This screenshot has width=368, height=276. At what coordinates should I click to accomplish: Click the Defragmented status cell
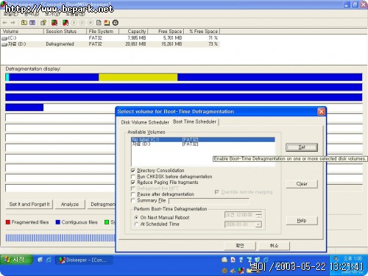(60, 44)
